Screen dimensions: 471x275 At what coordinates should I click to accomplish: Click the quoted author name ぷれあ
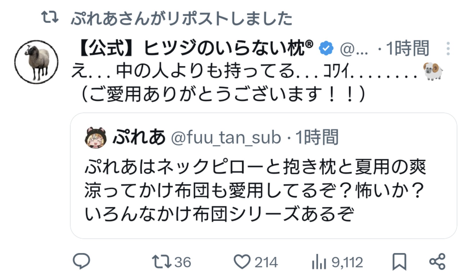[139, 137]
